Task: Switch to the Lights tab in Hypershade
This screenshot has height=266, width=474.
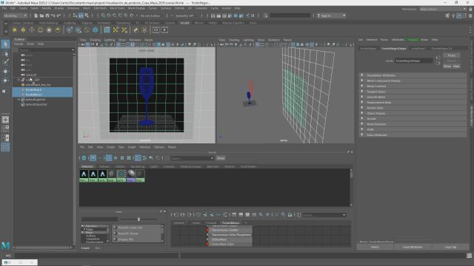Action: point(154,166)
